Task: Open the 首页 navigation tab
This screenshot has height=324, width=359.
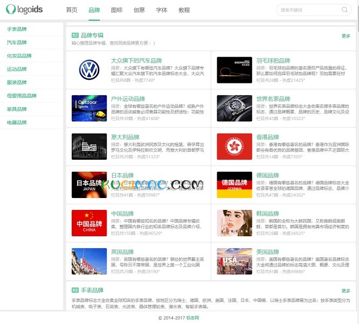Action: [72, 10]
